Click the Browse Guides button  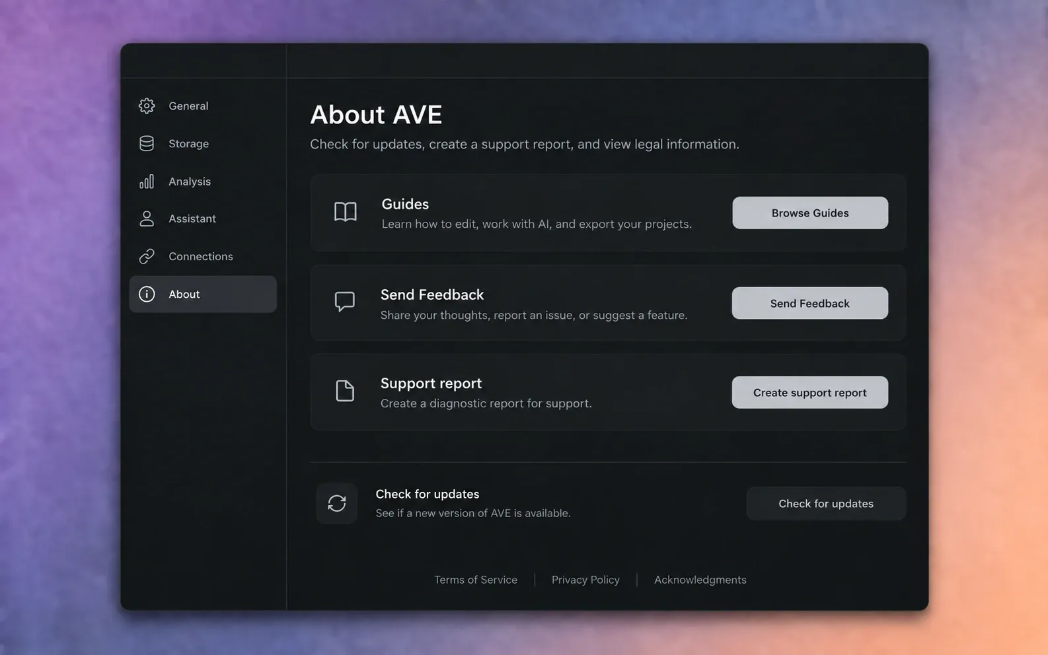point(810,213)
